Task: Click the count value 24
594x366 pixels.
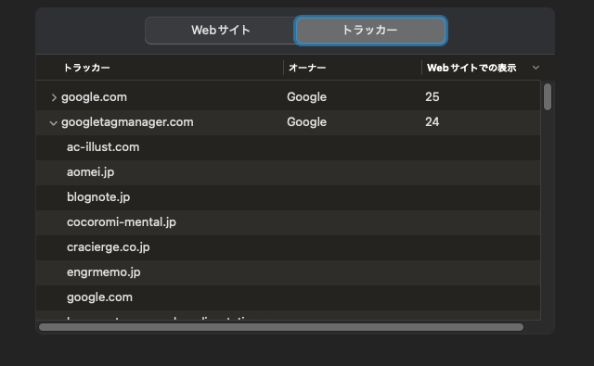Action: [433, 121]
